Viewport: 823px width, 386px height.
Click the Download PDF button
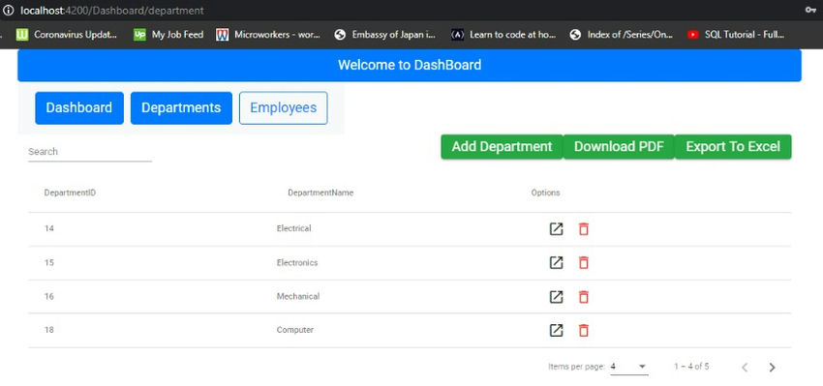click(619, 147)
